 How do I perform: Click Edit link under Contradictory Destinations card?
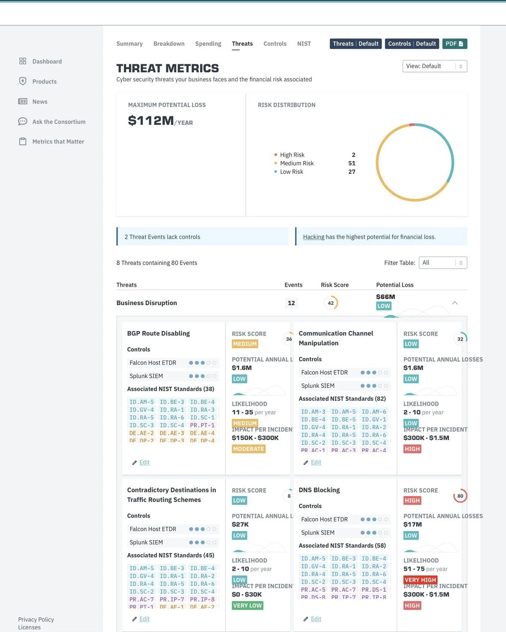144,619
